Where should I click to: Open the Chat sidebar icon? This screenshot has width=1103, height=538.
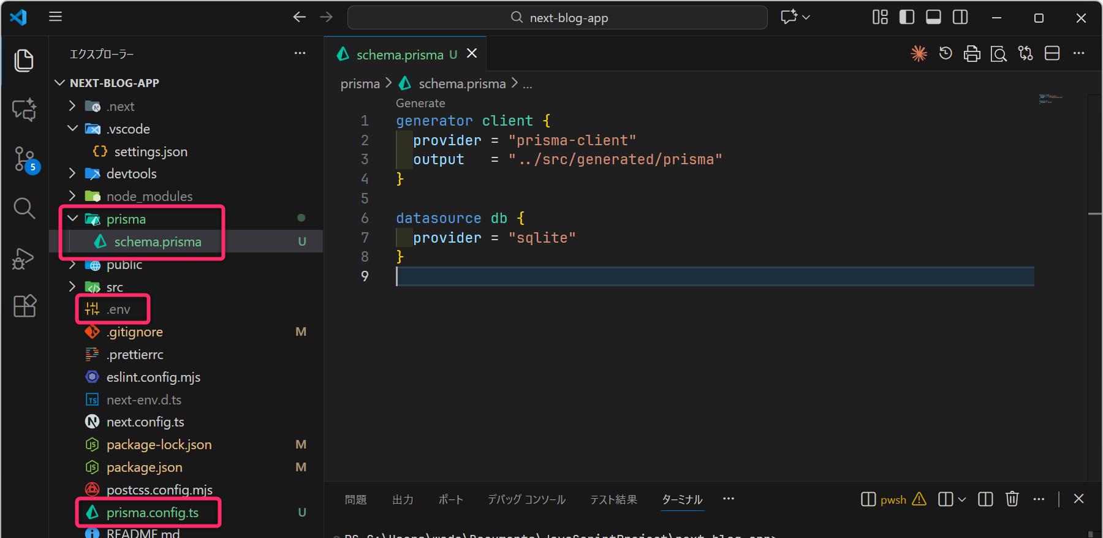(25, 110)
